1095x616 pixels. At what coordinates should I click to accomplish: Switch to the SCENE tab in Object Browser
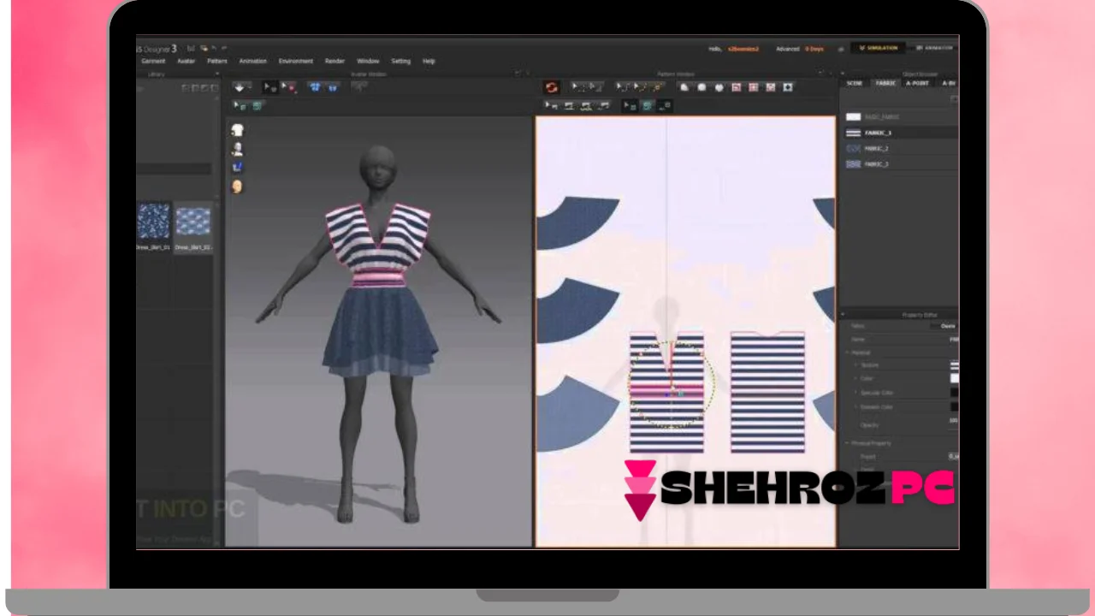click(x=855, y=83)
